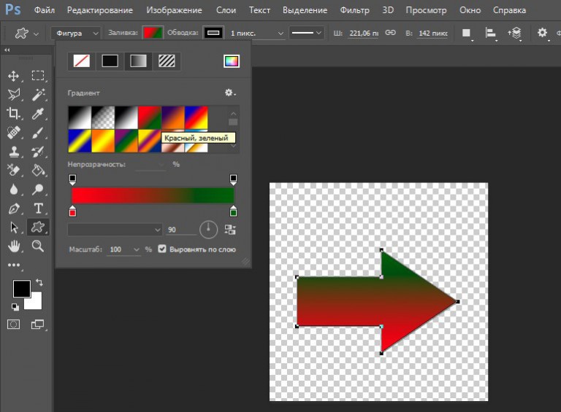Image resolution: width=561 pixels, height=412 pixels.
Task: Select the Healing Brush tool
Action: (14, 133)
